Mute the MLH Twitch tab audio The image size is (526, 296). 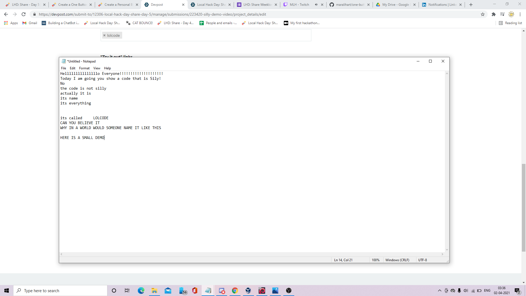pos(316,5)
